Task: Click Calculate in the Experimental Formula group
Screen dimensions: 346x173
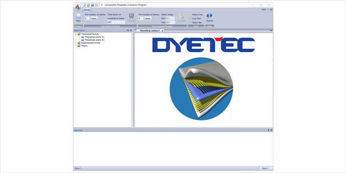Action: 181,18
